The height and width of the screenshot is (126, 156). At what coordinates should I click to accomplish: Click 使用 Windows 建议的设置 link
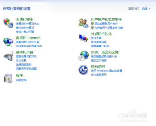107,71
